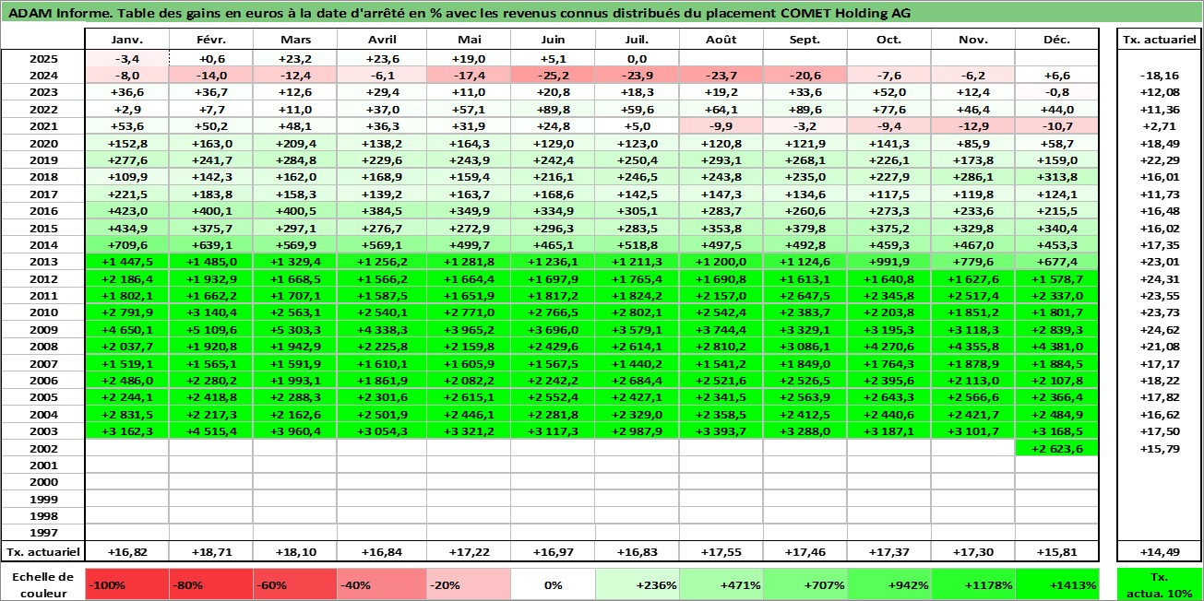
Task: Select the -40% pink scale swatch
Action: pyautogui.click(x=379, y=584)
